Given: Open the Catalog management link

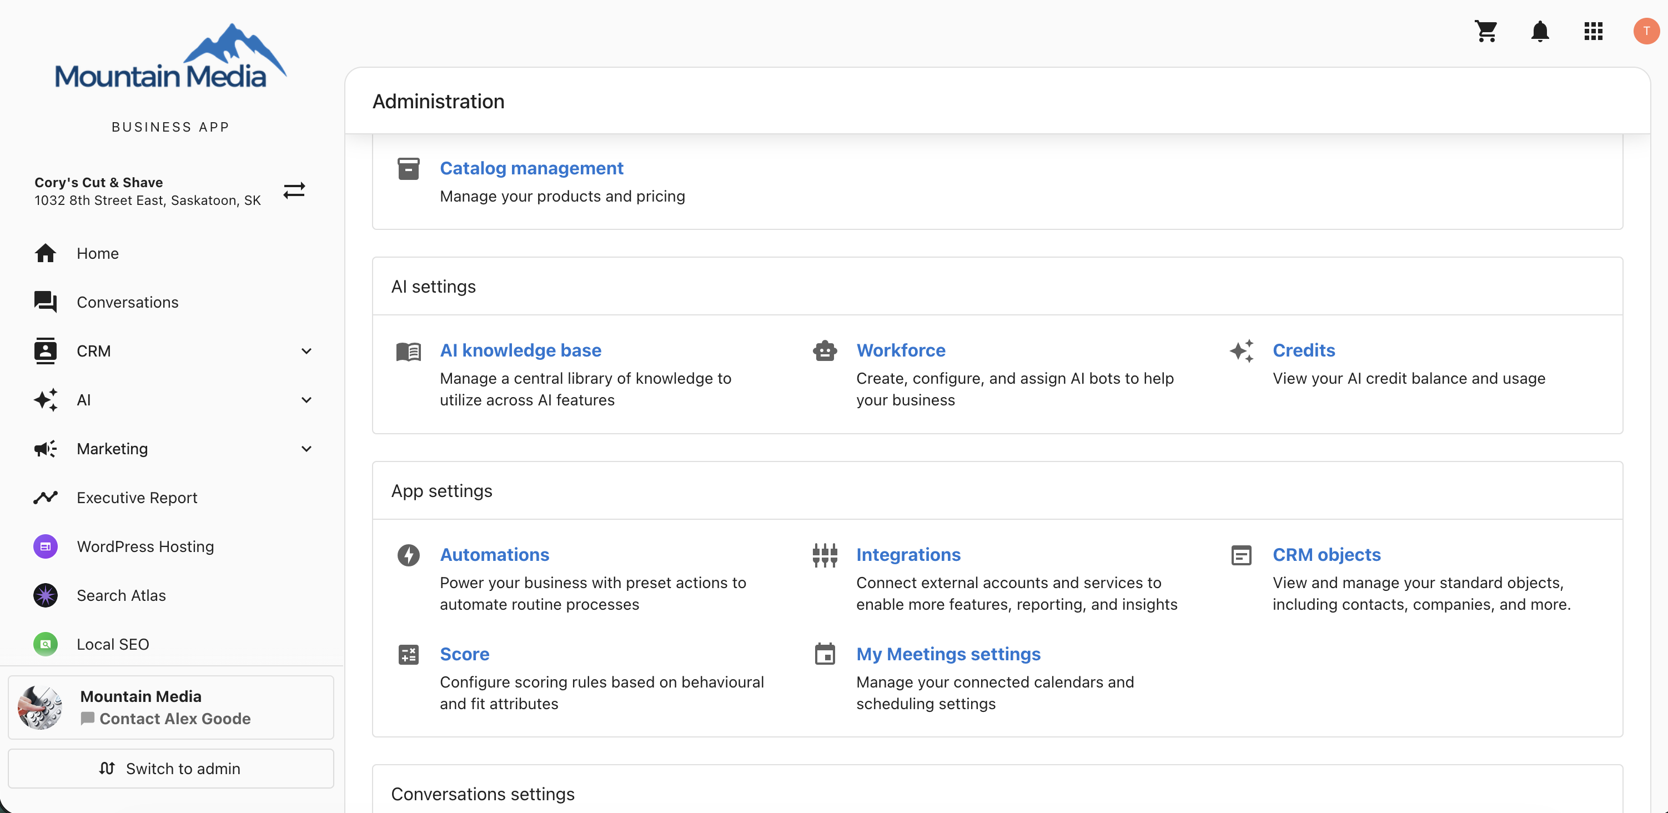Looking at the screenshot, I should pyautogui.click(x=531, y=168).
